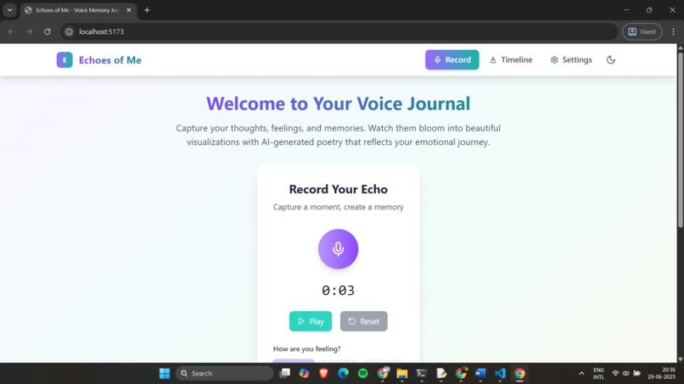The image size is (684, 384).
Task: Open Visual Studio Code from the taskbar
Action: pos(500,374)
